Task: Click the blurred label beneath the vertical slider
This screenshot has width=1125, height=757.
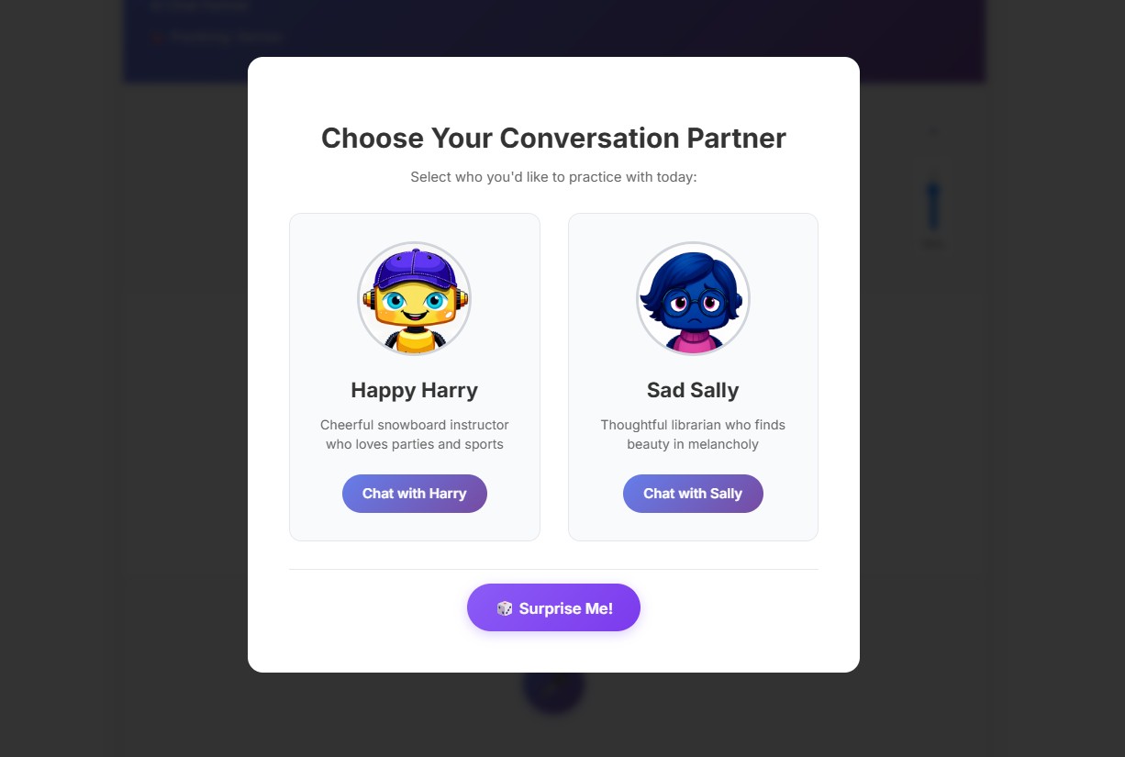Action: click(932, 245)
